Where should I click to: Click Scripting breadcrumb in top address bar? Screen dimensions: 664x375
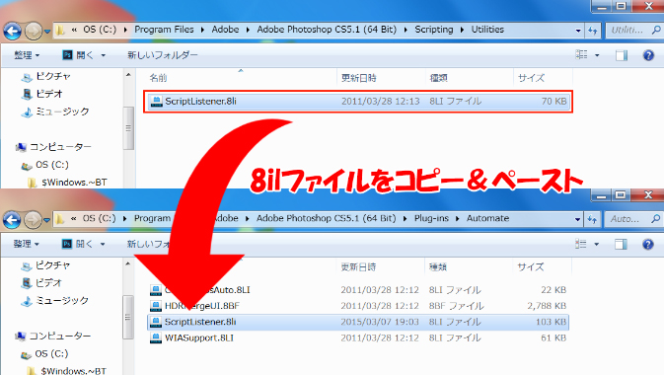(434, 30)
